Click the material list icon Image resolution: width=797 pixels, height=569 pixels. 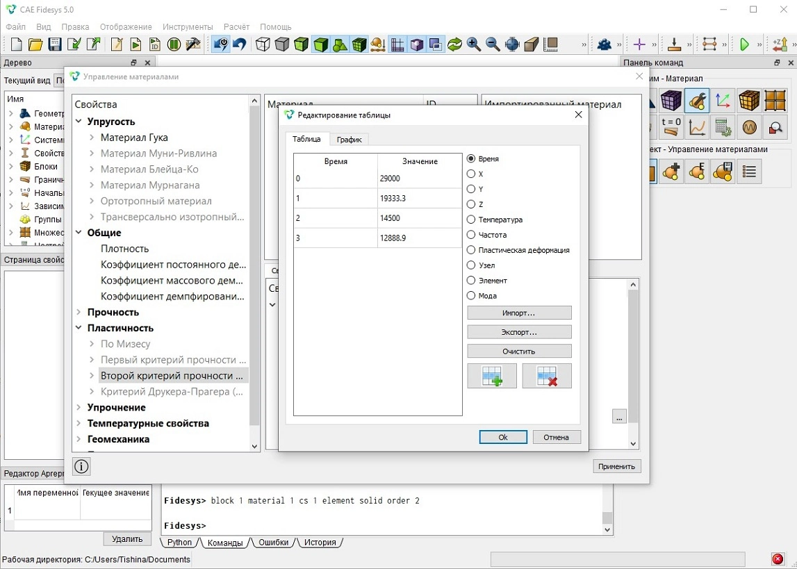click(x=749, y=172)
